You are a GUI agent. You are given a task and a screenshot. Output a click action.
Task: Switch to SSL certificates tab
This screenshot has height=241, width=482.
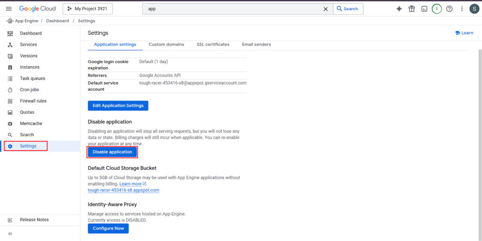click(x=213, y=45)
